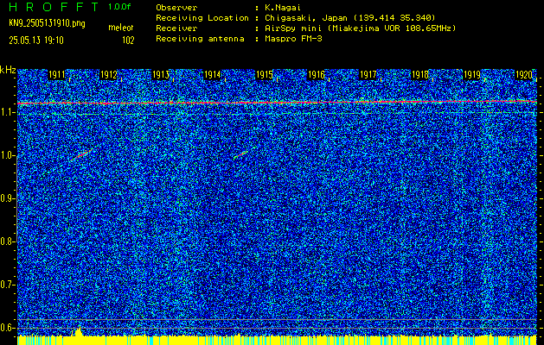Click the power peak in the yellow bottom graph
The image size is (544, 345).
(x=78, y=331)
